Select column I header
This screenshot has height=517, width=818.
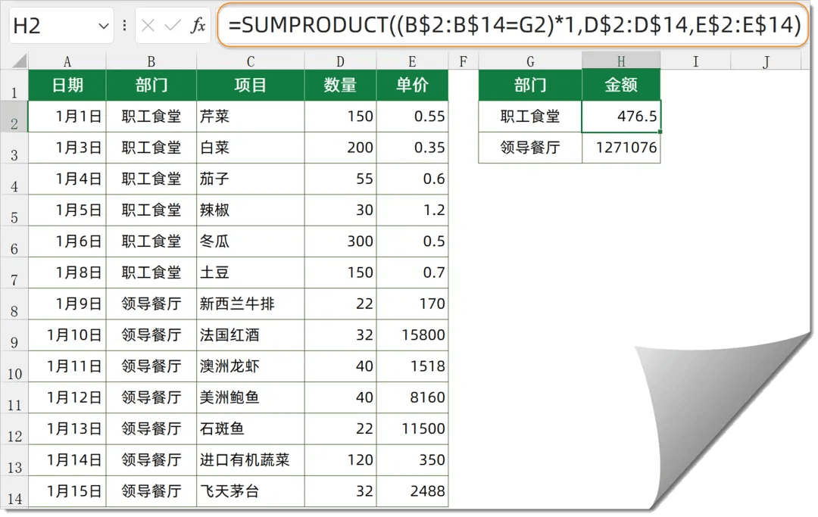point(695,61)
